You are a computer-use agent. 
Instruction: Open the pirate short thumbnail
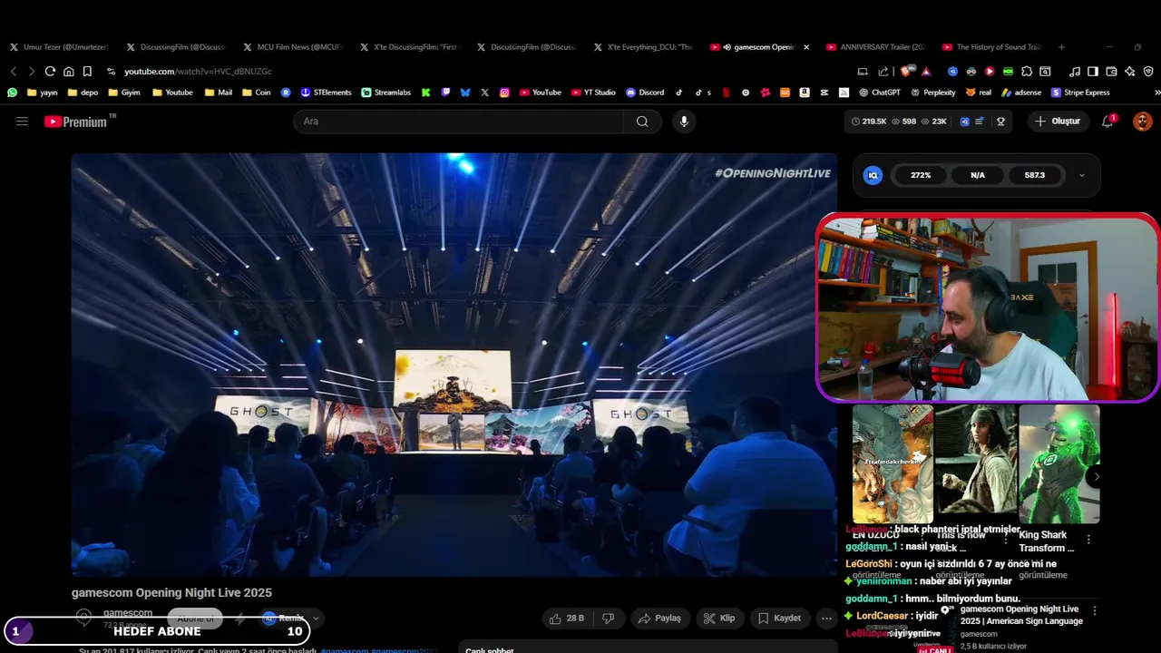[x=975, y=463]
